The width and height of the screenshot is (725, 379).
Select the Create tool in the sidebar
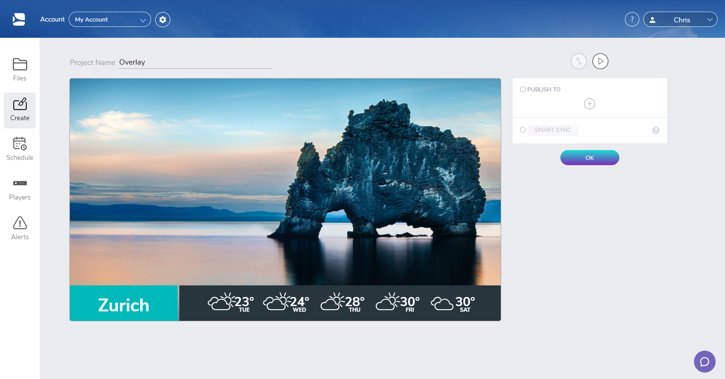click(20, 110)
